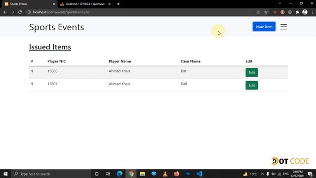Open VLC media player from taskbar
Image resolution: width=316 pixels, height=178 pixels.
tap(165, 174)
